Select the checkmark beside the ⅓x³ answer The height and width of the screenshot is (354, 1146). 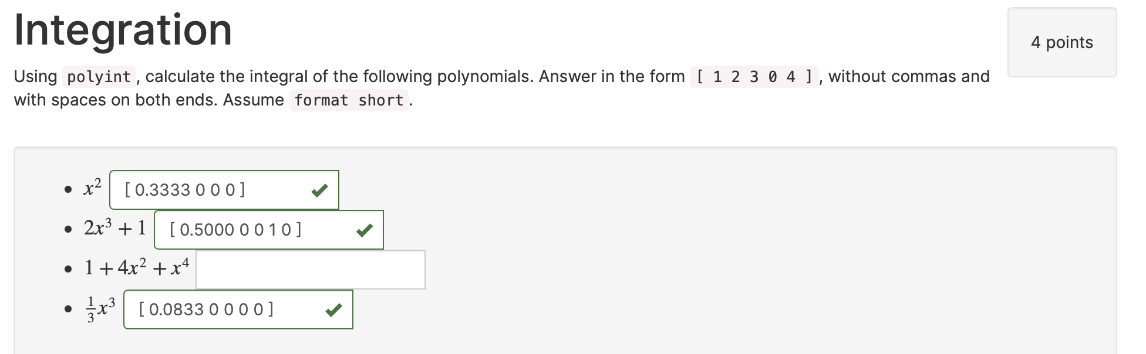pos(333,309)
